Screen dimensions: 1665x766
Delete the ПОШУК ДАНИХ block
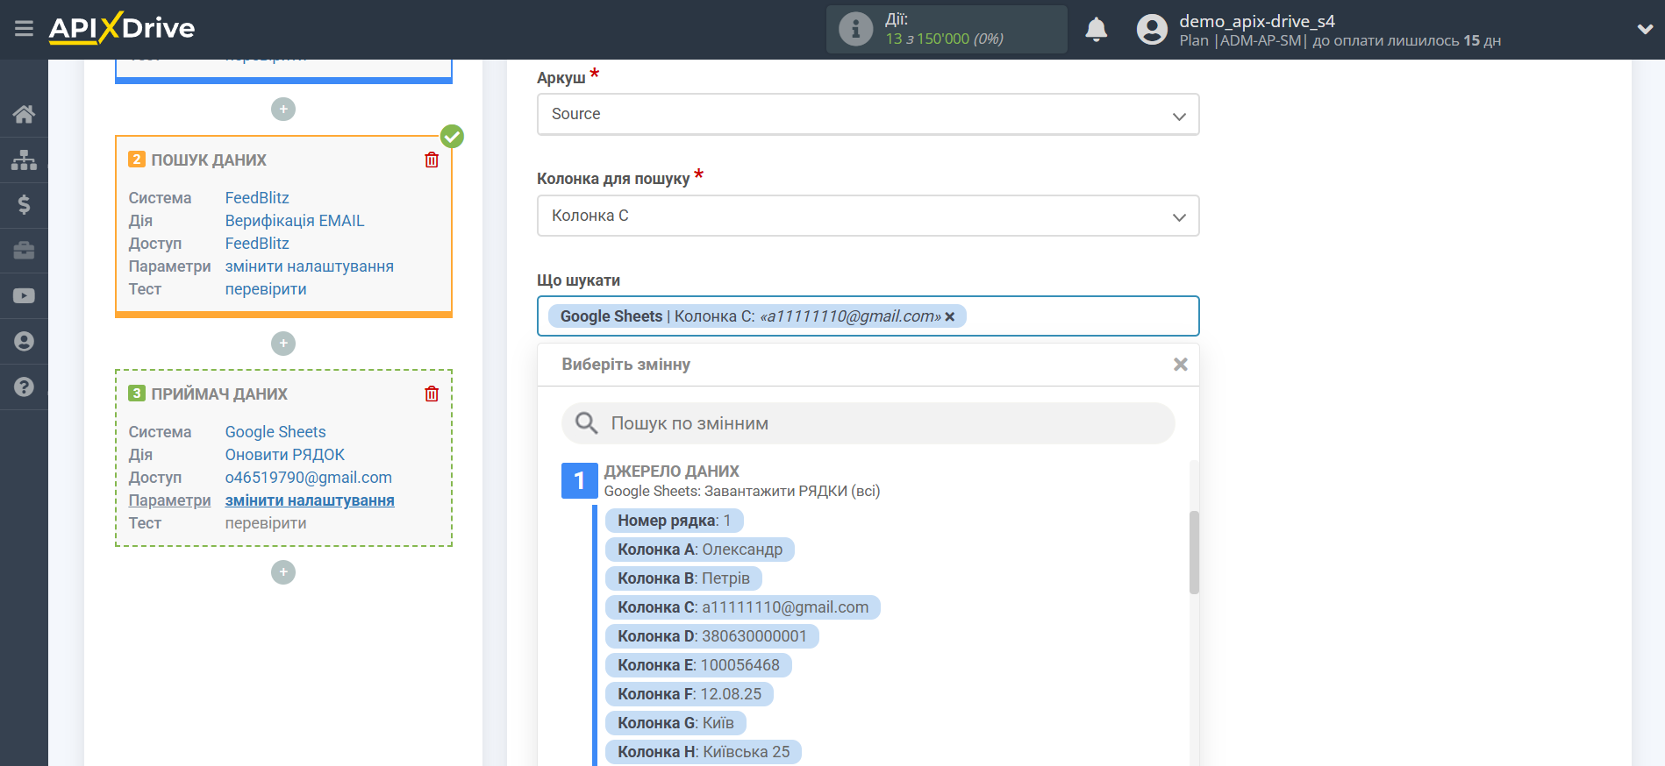point(432,160)
